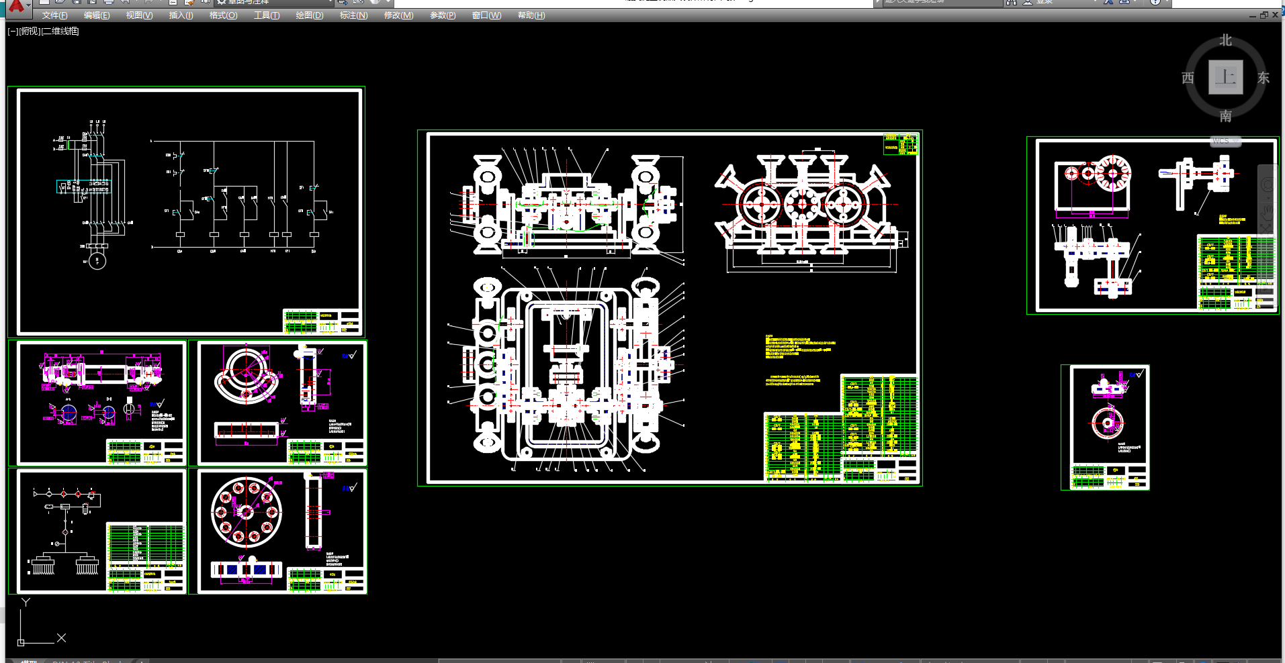The width and height of the screenshot is (1285, 663).
Task: Open the 标注(N) menu
Action: (353, 15)
